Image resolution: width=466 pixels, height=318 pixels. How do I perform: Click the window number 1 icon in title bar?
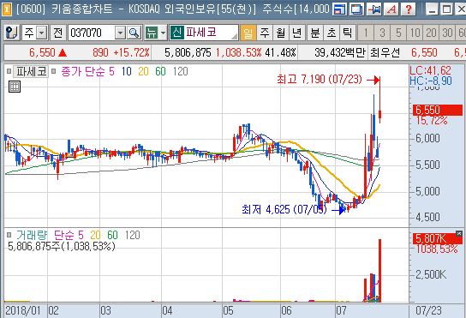[x=7, y=9]
